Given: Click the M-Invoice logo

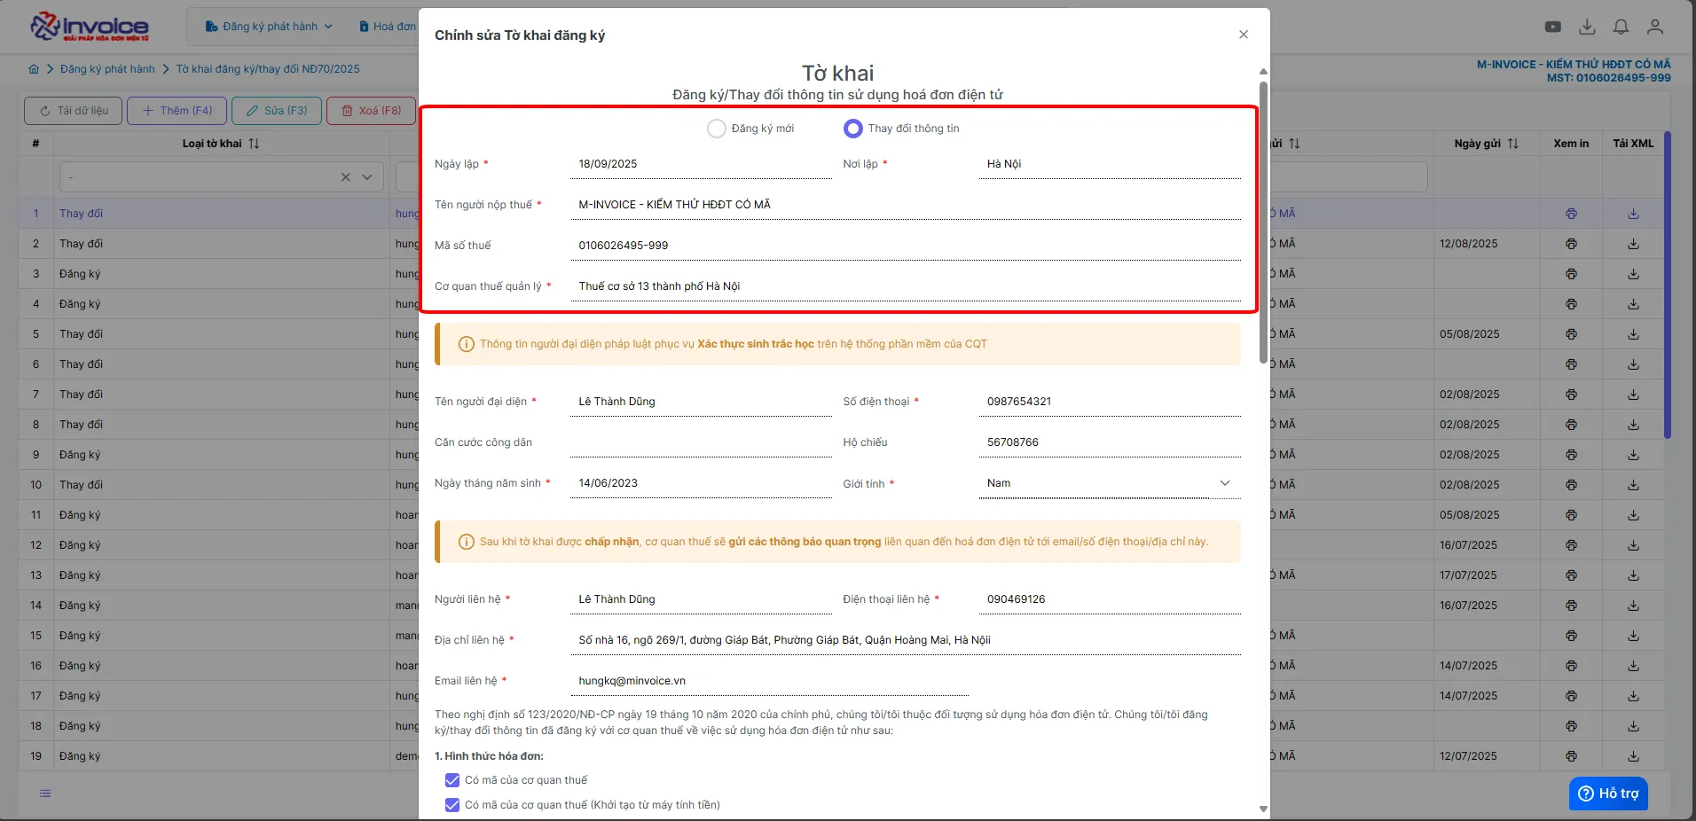Looking at the screenshot, I should (x=90, y=27).
